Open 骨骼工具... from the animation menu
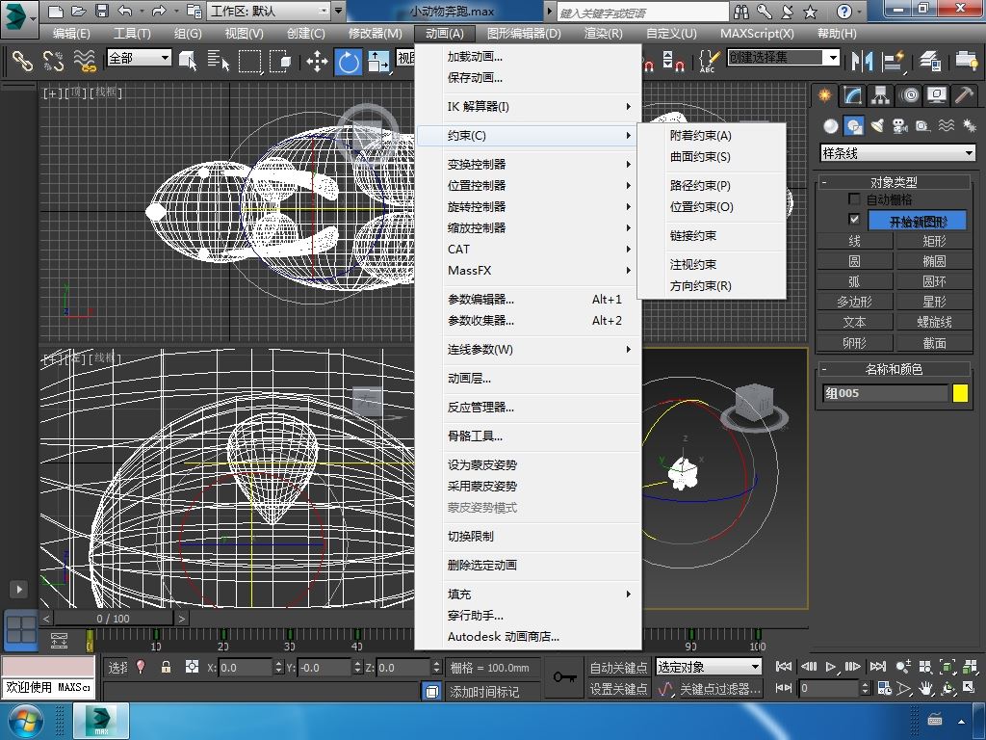 (475, 436)
